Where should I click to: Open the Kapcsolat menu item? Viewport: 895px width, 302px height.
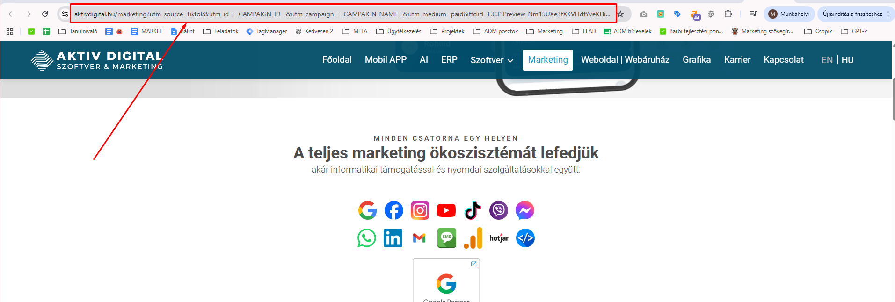(x=784, y=60)
